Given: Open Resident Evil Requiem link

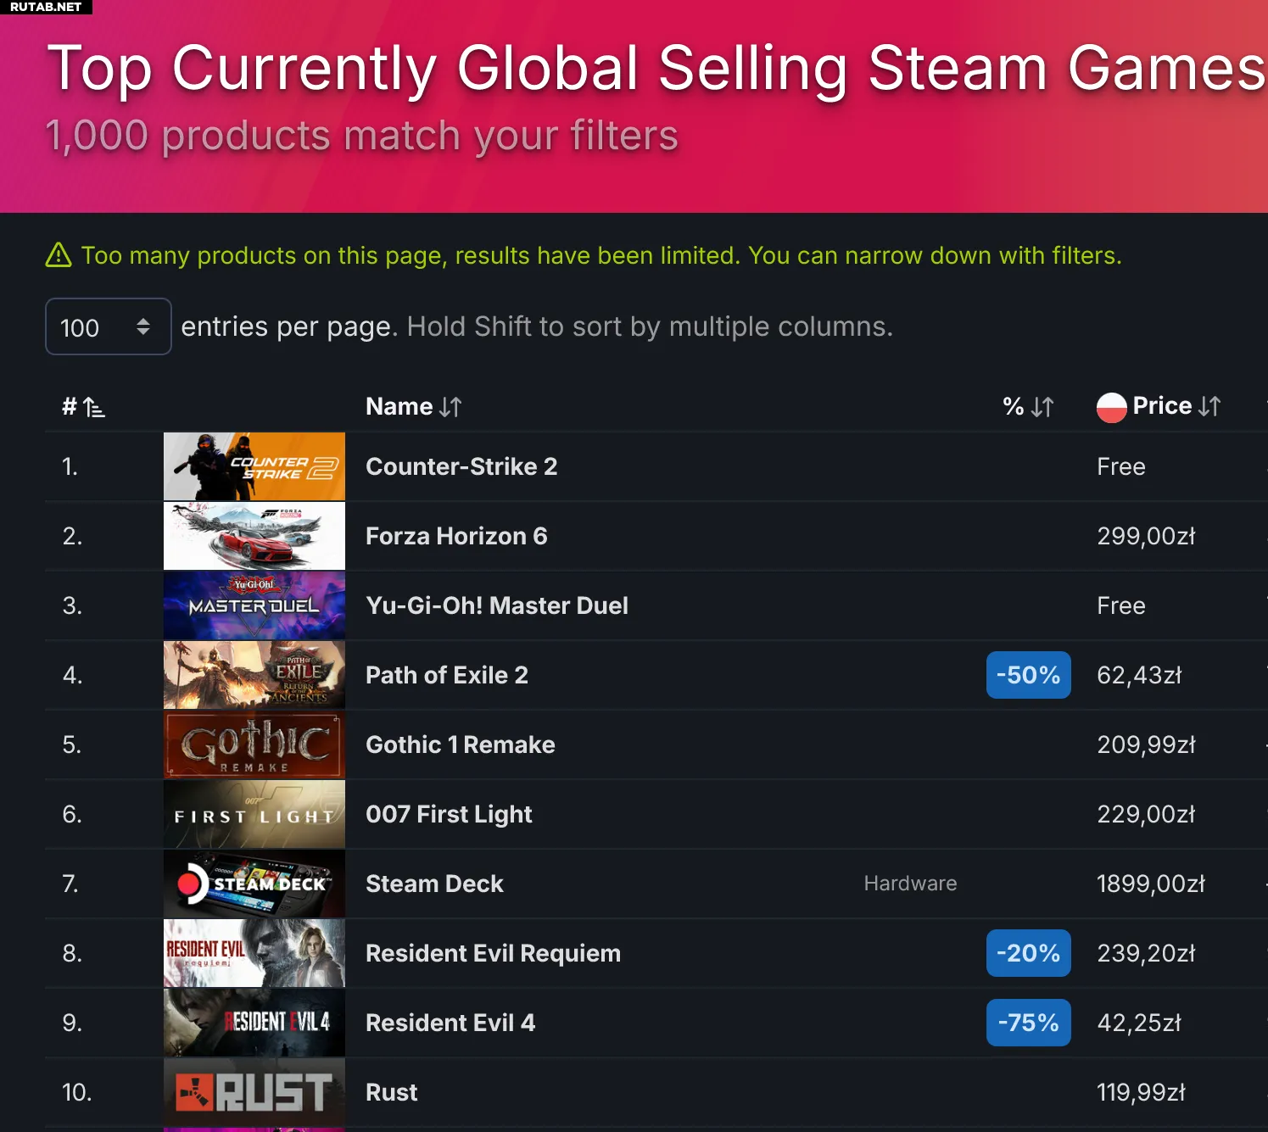Looking at the screenshot, I should tap(493, 953).
